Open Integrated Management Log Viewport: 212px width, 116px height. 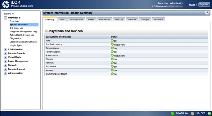(23, 32)
